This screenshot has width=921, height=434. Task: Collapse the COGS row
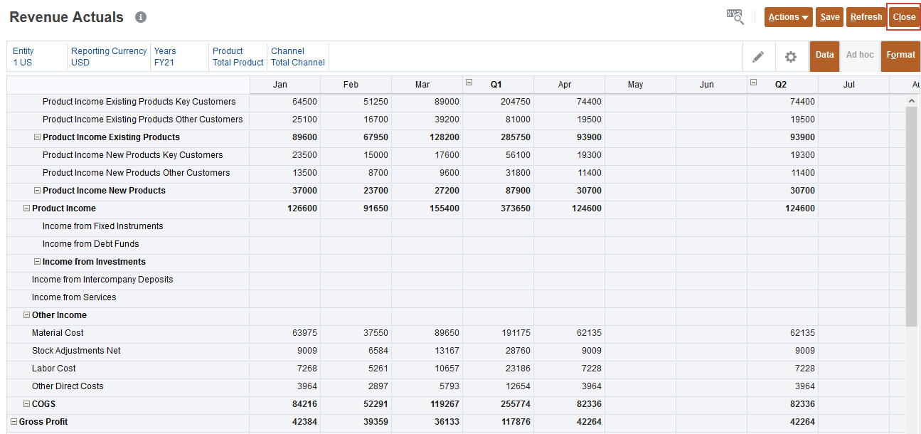[26, 404]
